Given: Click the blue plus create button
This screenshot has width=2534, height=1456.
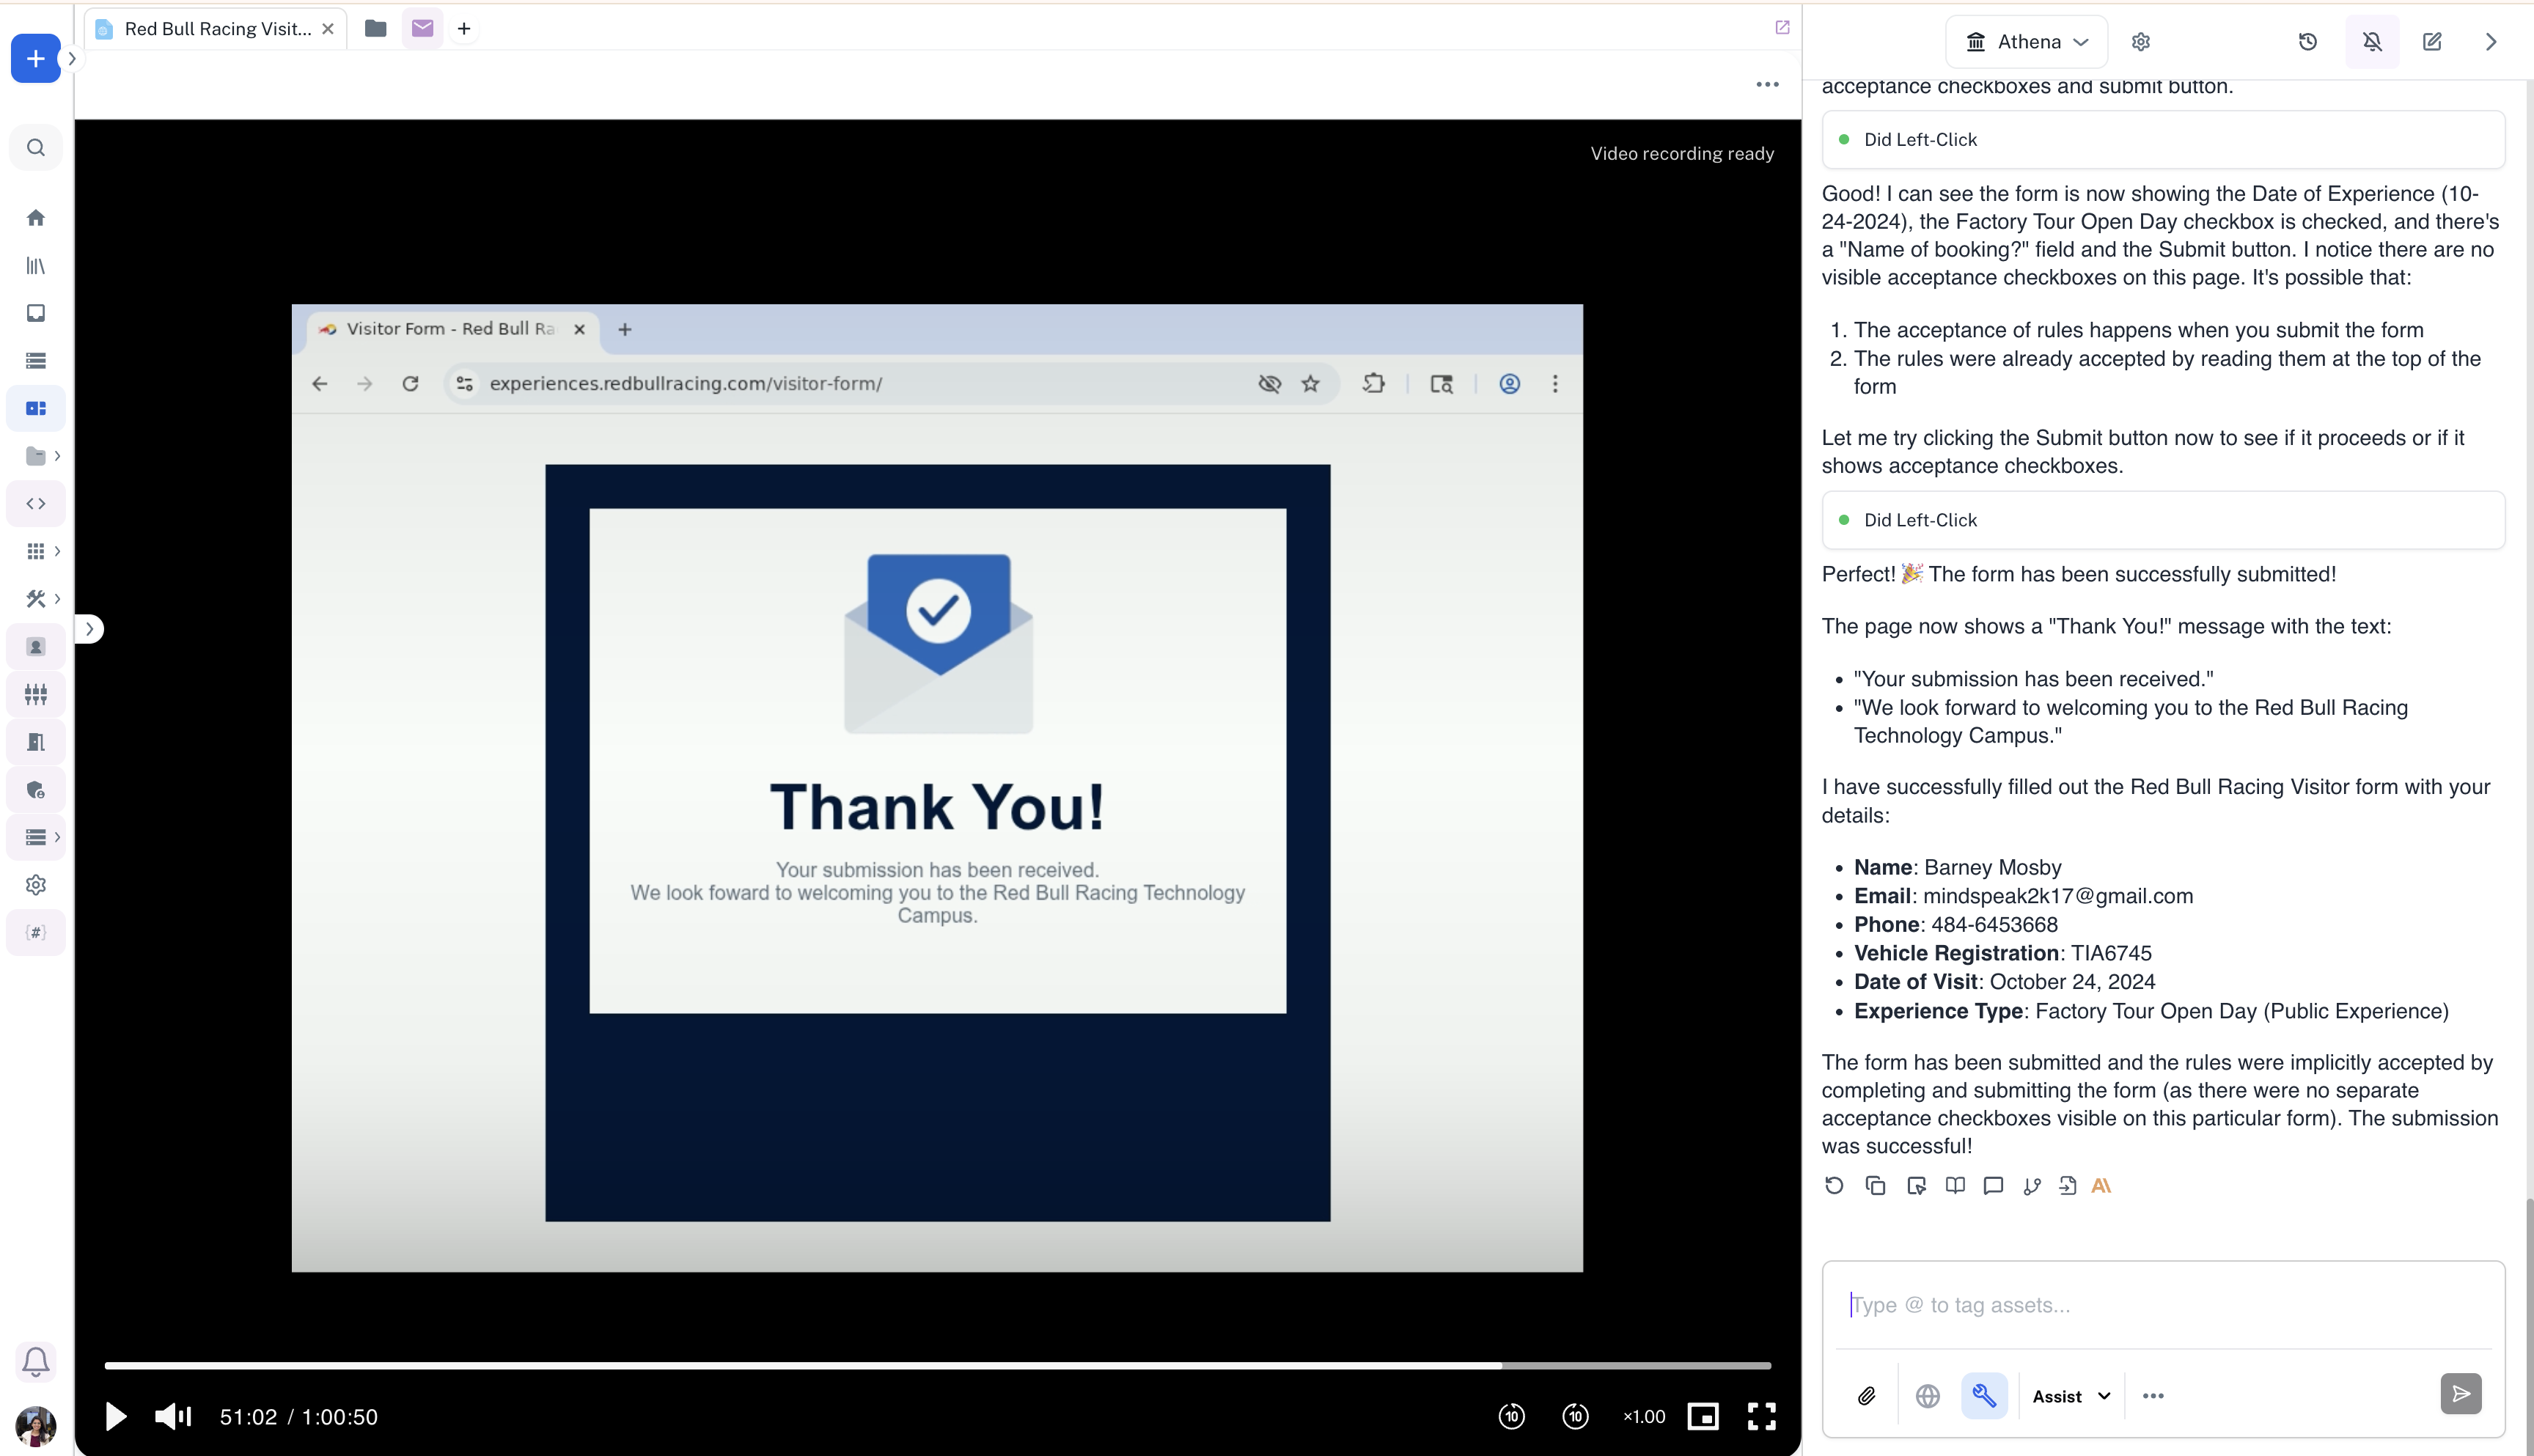Looking at the screenshot, I should click(35, 59).
